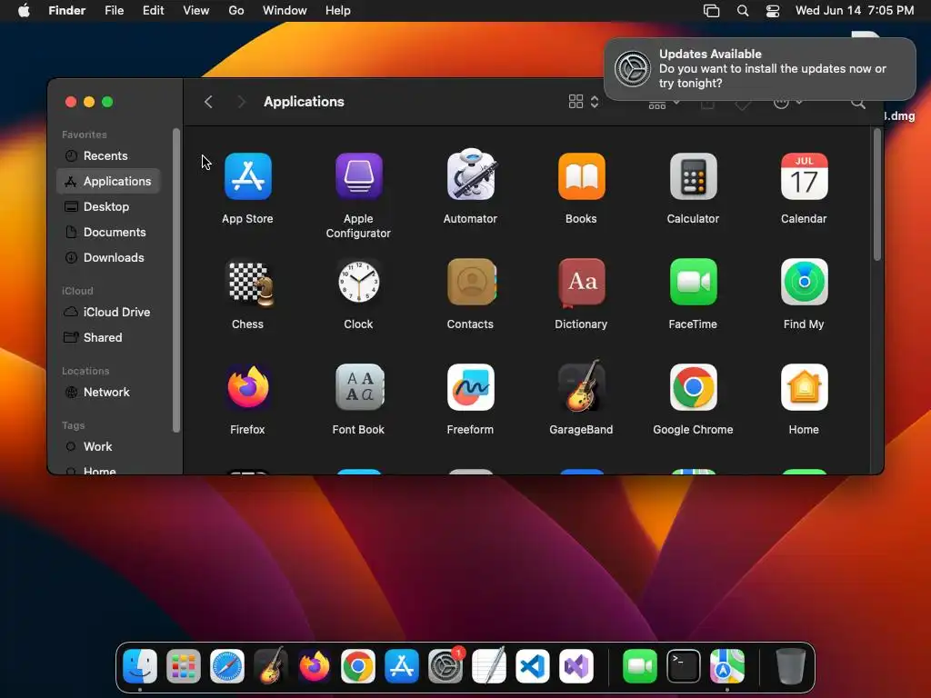Click the Calendar app icon
931x698 pixels.
tap(804, 176)
